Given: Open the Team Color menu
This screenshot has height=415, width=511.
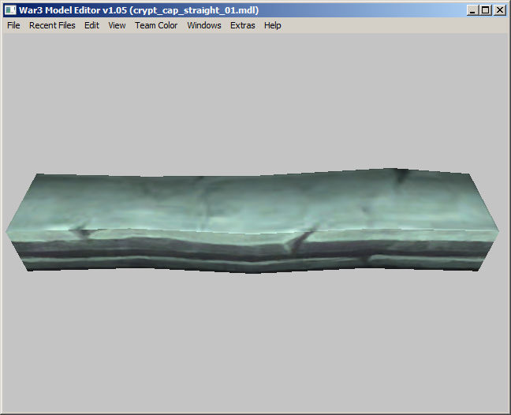Looking at the screenshot, I should [156, 25].
